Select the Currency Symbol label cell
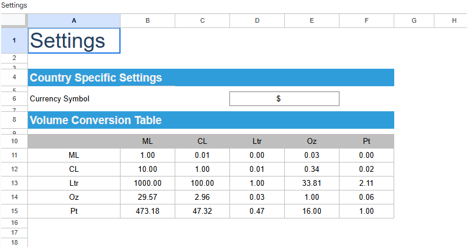The height and width of the screenshot is (247, 467). pyautogui.click(x=60, y=99)
